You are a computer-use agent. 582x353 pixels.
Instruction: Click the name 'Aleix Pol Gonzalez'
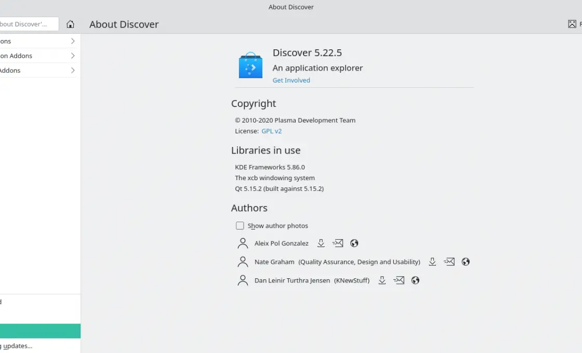281,243
